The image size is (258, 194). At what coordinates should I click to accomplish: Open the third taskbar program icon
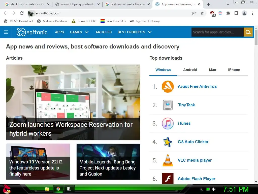tap(69, 189)
